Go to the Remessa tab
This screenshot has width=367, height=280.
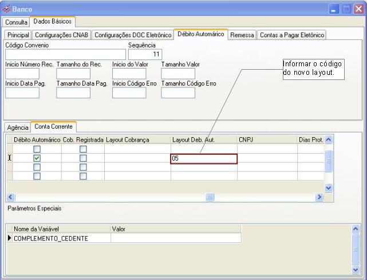pyautogui.click(x=242, y=35)
